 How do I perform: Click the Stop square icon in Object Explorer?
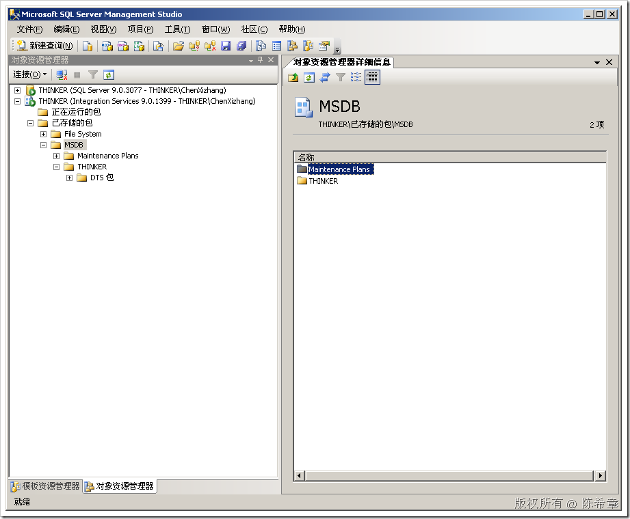click(77, 75)
